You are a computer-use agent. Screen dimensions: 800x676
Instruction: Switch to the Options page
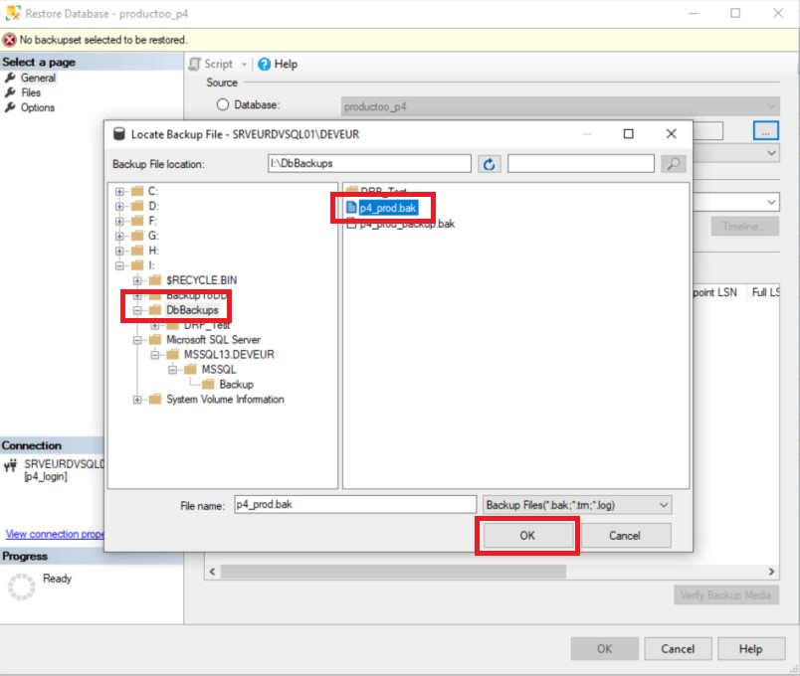click(x=37, y=107)
